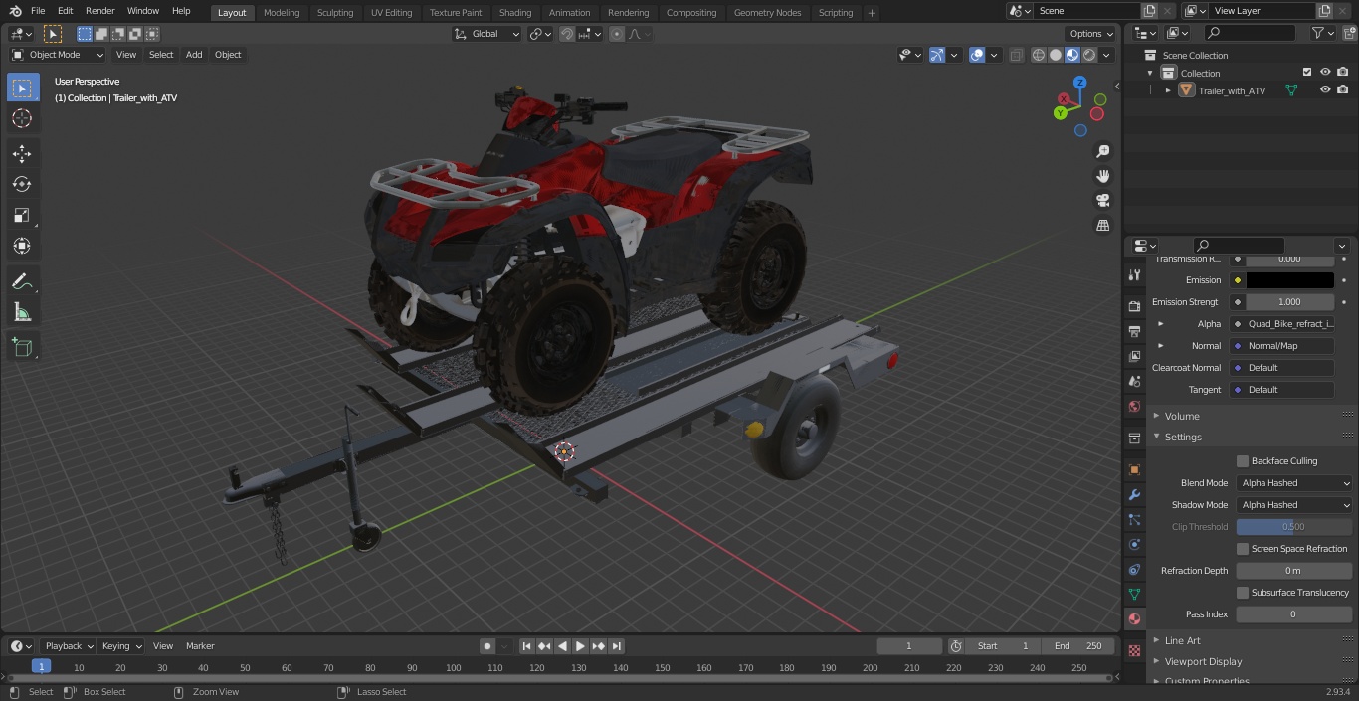Open Blend Mode dropdown
Image resolution: width=1359 pixels, height=701 pixels.
click(x=1294, y=483)
